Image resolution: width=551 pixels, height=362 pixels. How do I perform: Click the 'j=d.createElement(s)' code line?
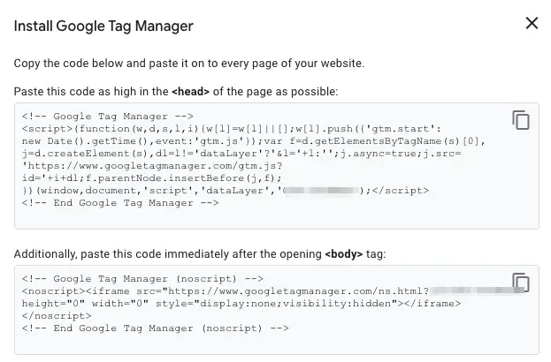[x=241, y=154]
